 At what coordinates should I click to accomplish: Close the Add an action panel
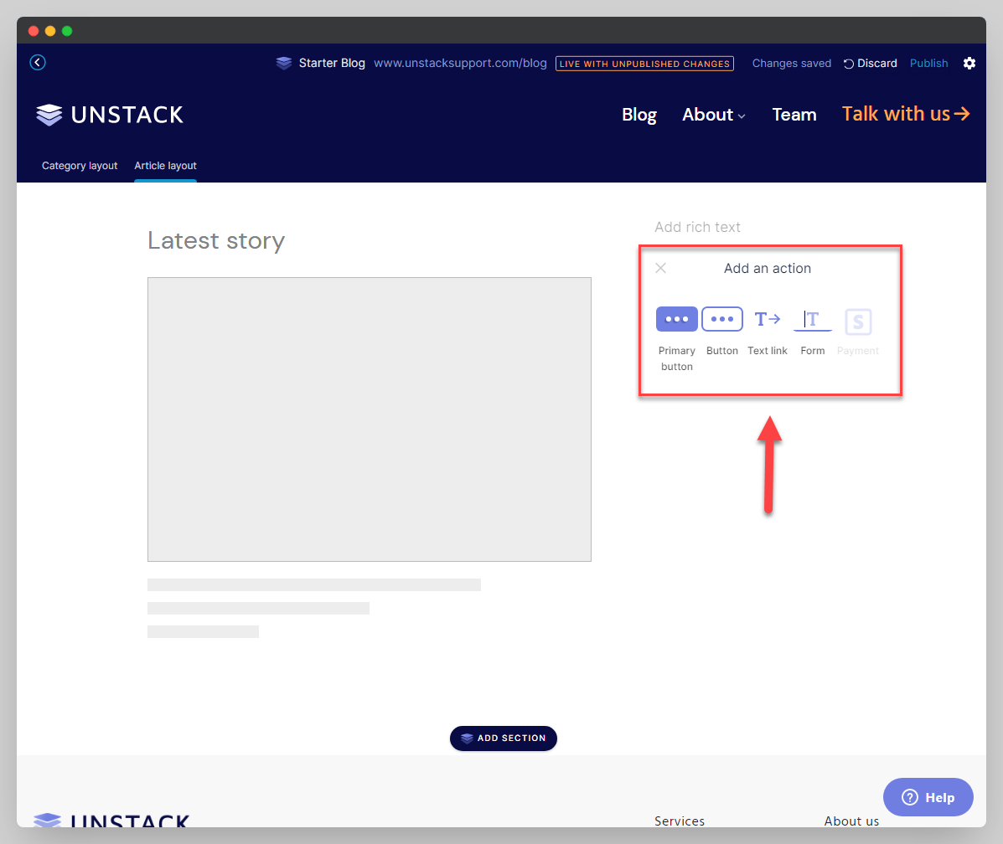(660, 268)
